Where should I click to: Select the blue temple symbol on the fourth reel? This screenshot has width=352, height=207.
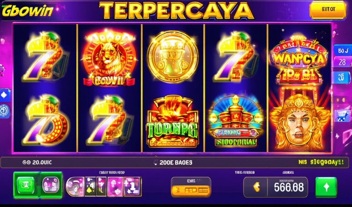pos(235,121)
